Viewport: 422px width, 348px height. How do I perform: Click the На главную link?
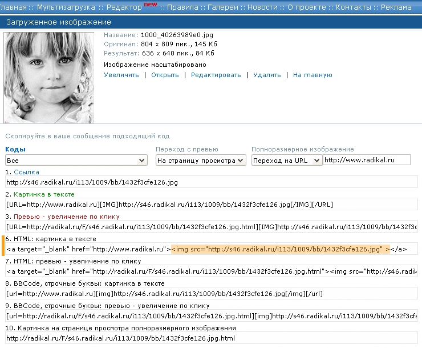313,75
